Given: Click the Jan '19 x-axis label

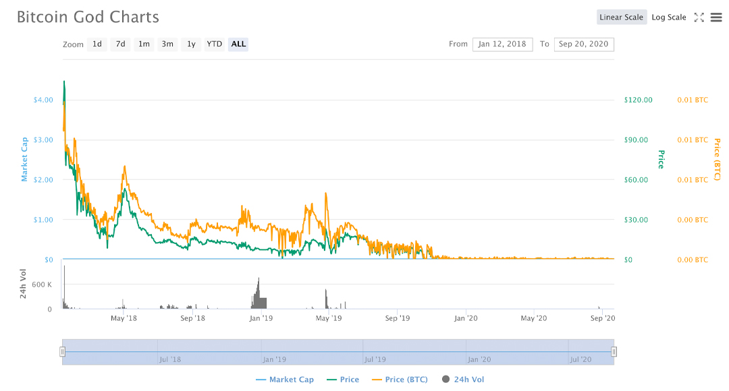Looking at the screenshot, I should [x=261, y=318].
